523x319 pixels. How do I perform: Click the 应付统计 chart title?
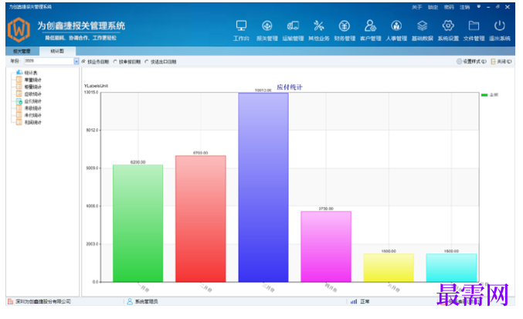(x=290, y=87)
